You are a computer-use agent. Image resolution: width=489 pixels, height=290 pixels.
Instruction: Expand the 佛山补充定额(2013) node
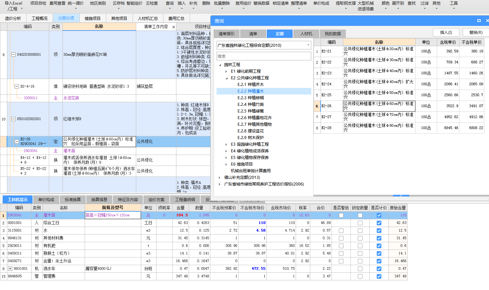pyautogui.click(x=220, y=178)
